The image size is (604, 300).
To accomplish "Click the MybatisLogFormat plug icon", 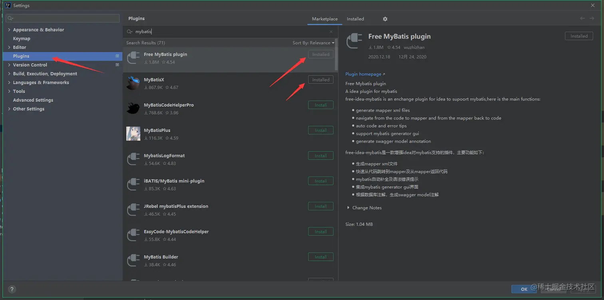I will pyautogui.click(x=133, y=159).
